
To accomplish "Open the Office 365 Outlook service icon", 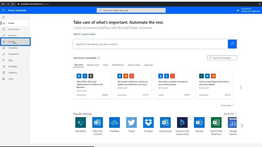I will pyautogui.click(x=97, y=122).
